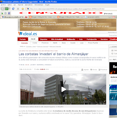
Task: Open the Deportes section
Action: [44, 39]
